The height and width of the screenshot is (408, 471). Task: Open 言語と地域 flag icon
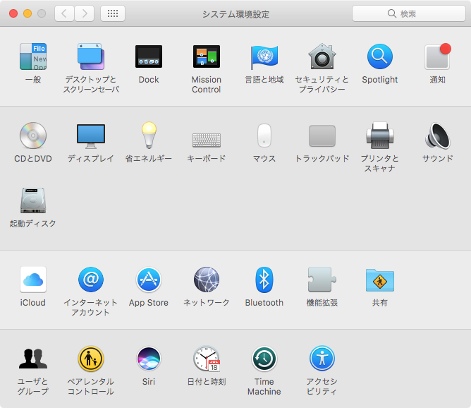[264, 56]
